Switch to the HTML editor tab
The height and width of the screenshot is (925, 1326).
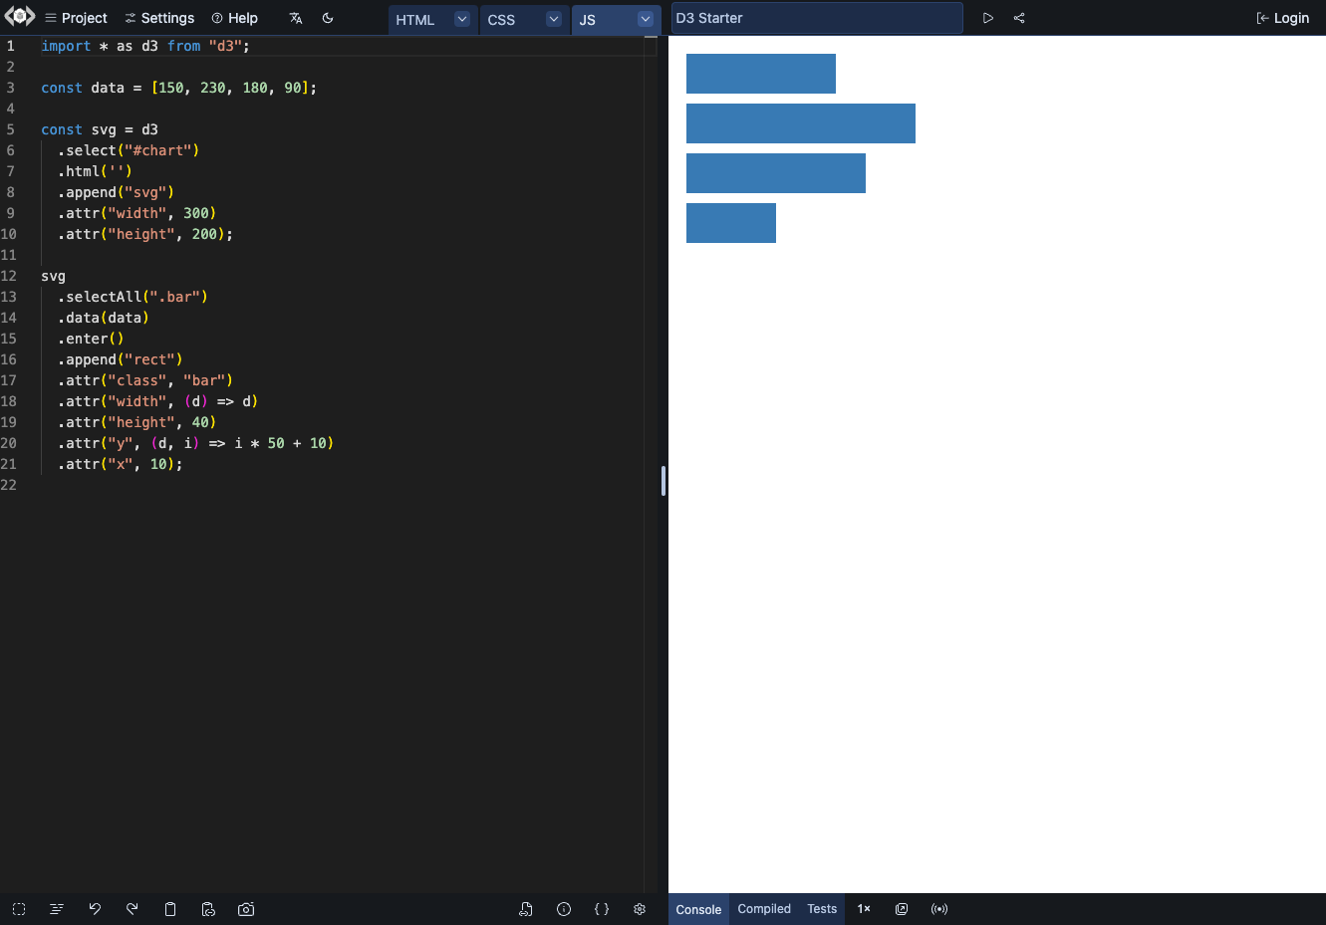415,20
